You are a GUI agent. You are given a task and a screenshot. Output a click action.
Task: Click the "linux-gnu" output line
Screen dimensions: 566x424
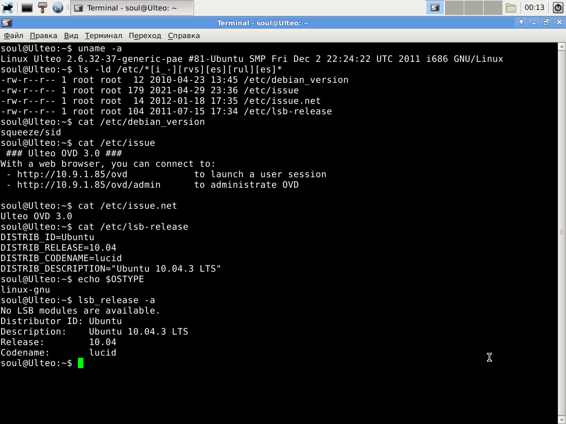click(x=25, y=290)
